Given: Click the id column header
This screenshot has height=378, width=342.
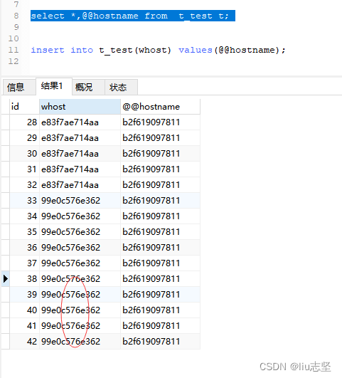Looking at the screenshot, I should 24,107.
